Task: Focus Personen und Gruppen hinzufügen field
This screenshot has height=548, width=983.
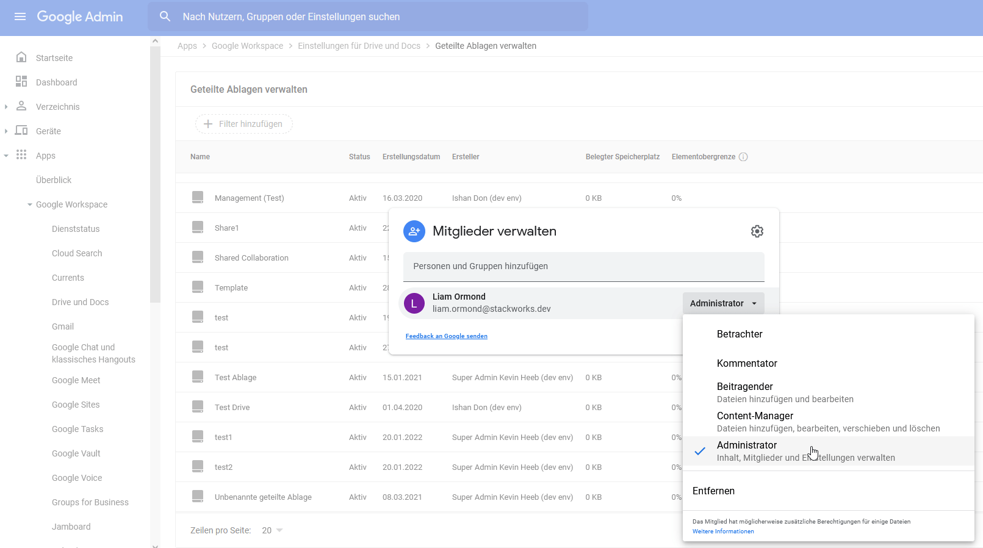Action: [x=583, y=266]
